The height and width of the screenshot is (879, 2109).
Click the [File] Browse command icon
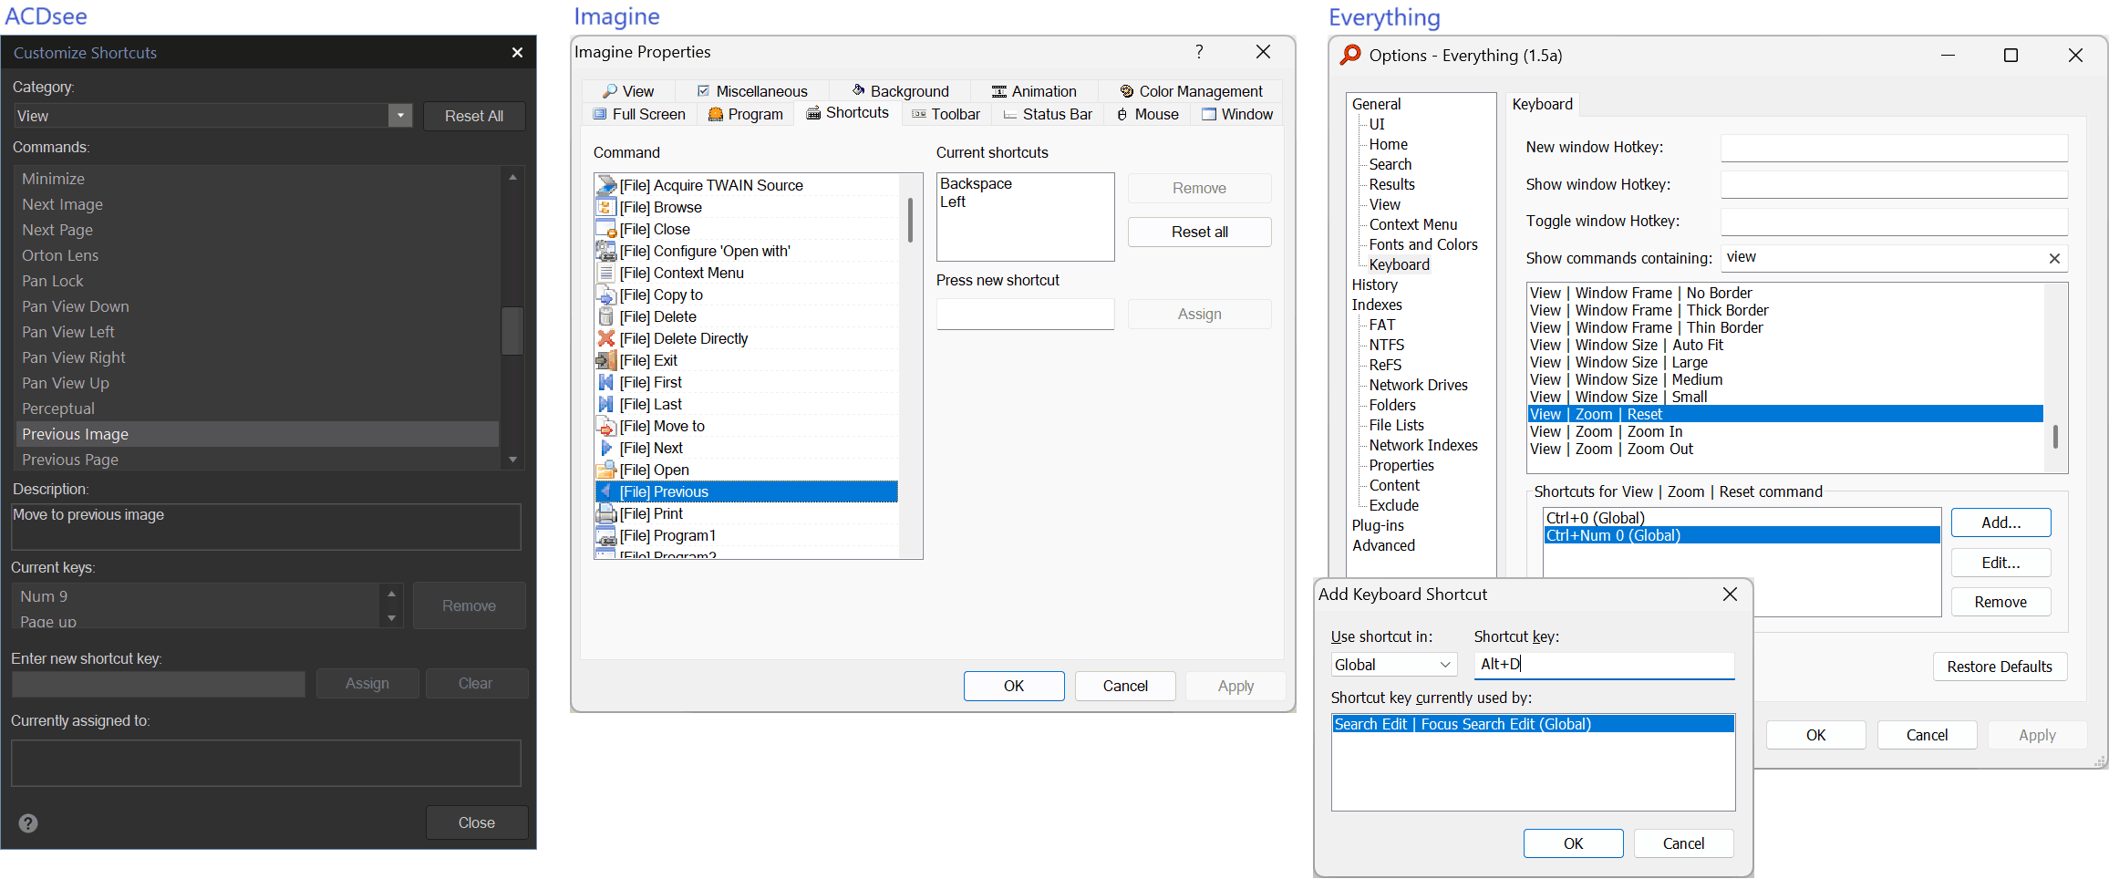click(x=606, y=207)
